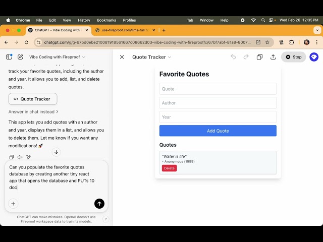Expand Vibe Coding with Fireproof model dropdown
The width and height of the screenshot is (323, 242).
click(x=57, y=57)
